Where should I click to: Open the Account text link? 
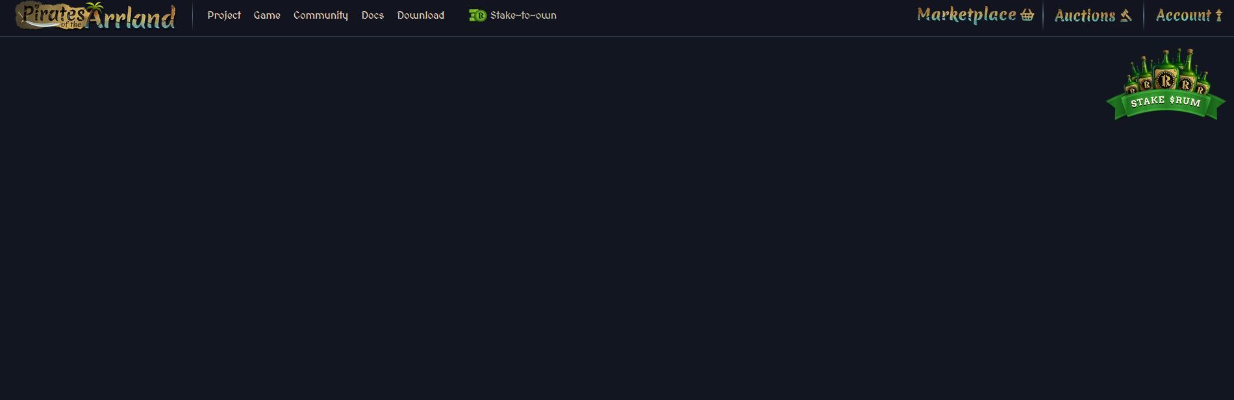1183,15
